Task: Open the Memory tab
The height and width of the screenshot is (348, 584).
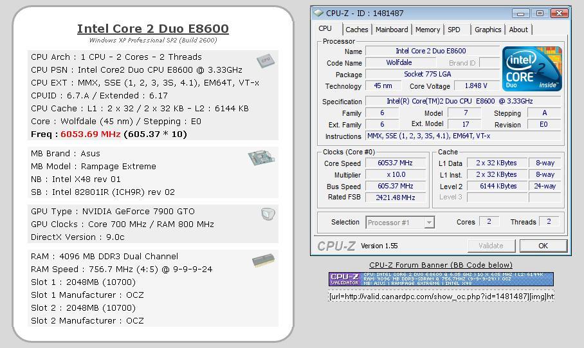Action: pos(428,30)
